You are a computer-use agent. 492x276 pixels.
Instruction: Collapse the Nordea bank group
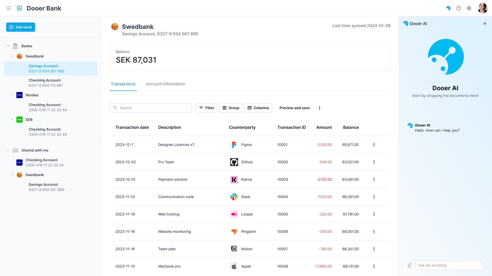12,95
